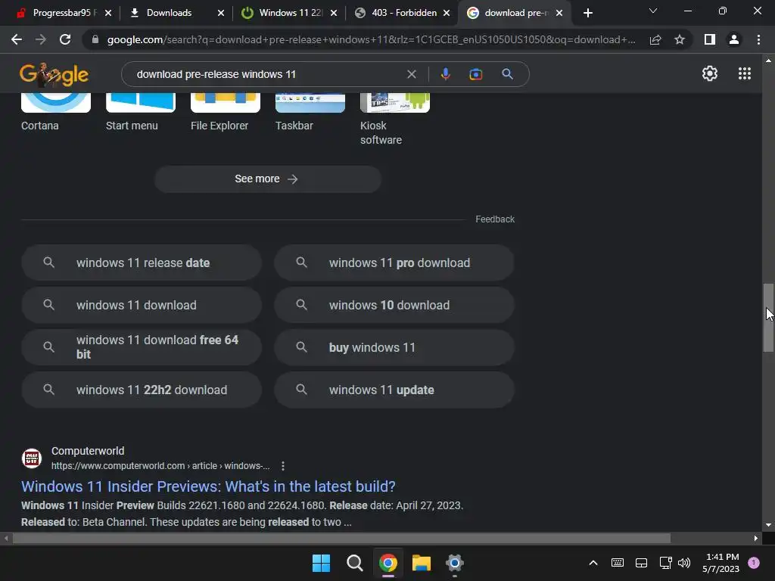Click the vertical scrollbar thumb
Image resolution: width=775 pixels, height=581 pixels.
[768, 318]
